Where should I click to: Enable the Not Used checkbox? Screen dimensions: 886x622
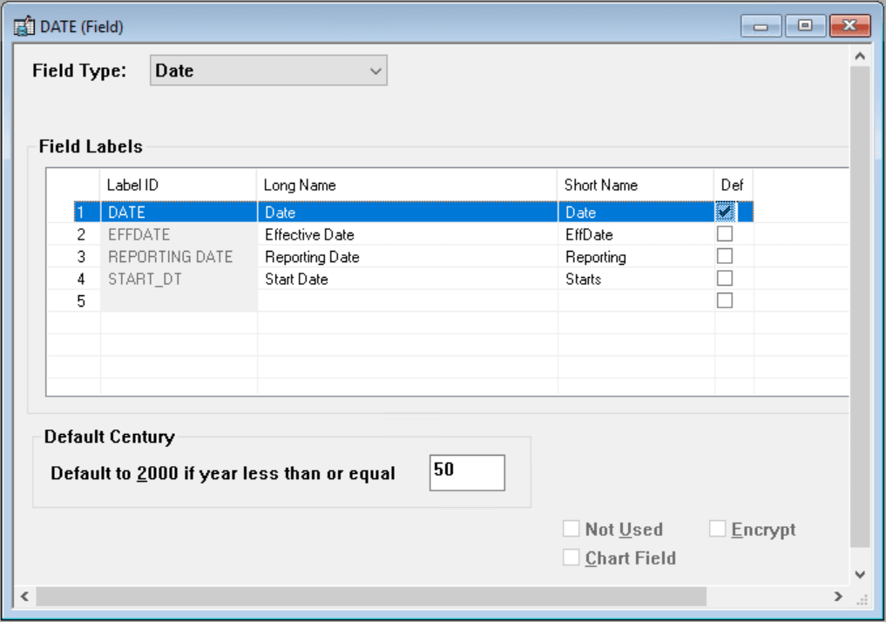coord(572,528)
